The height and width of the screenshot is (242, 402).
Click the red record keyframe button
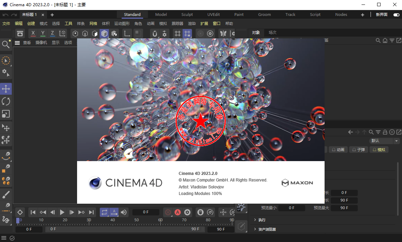tap(168, 212)
